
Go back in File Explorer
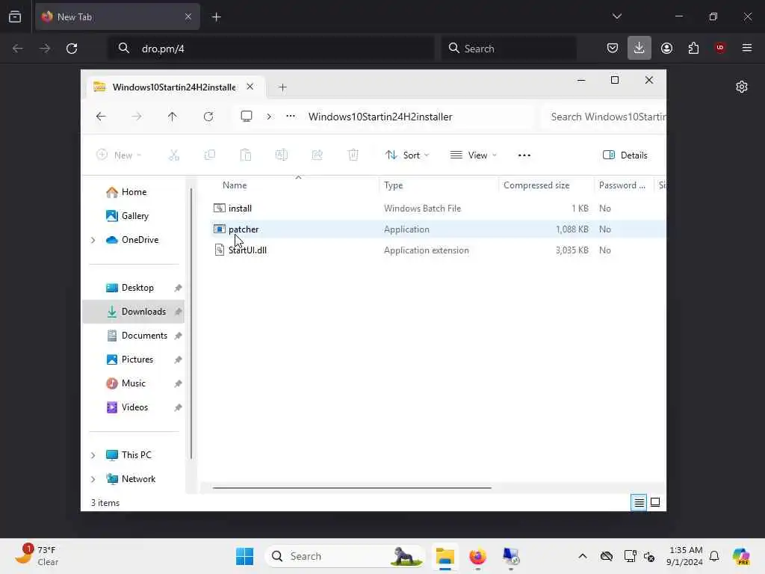pyautogui.click(x=101, y=117)
